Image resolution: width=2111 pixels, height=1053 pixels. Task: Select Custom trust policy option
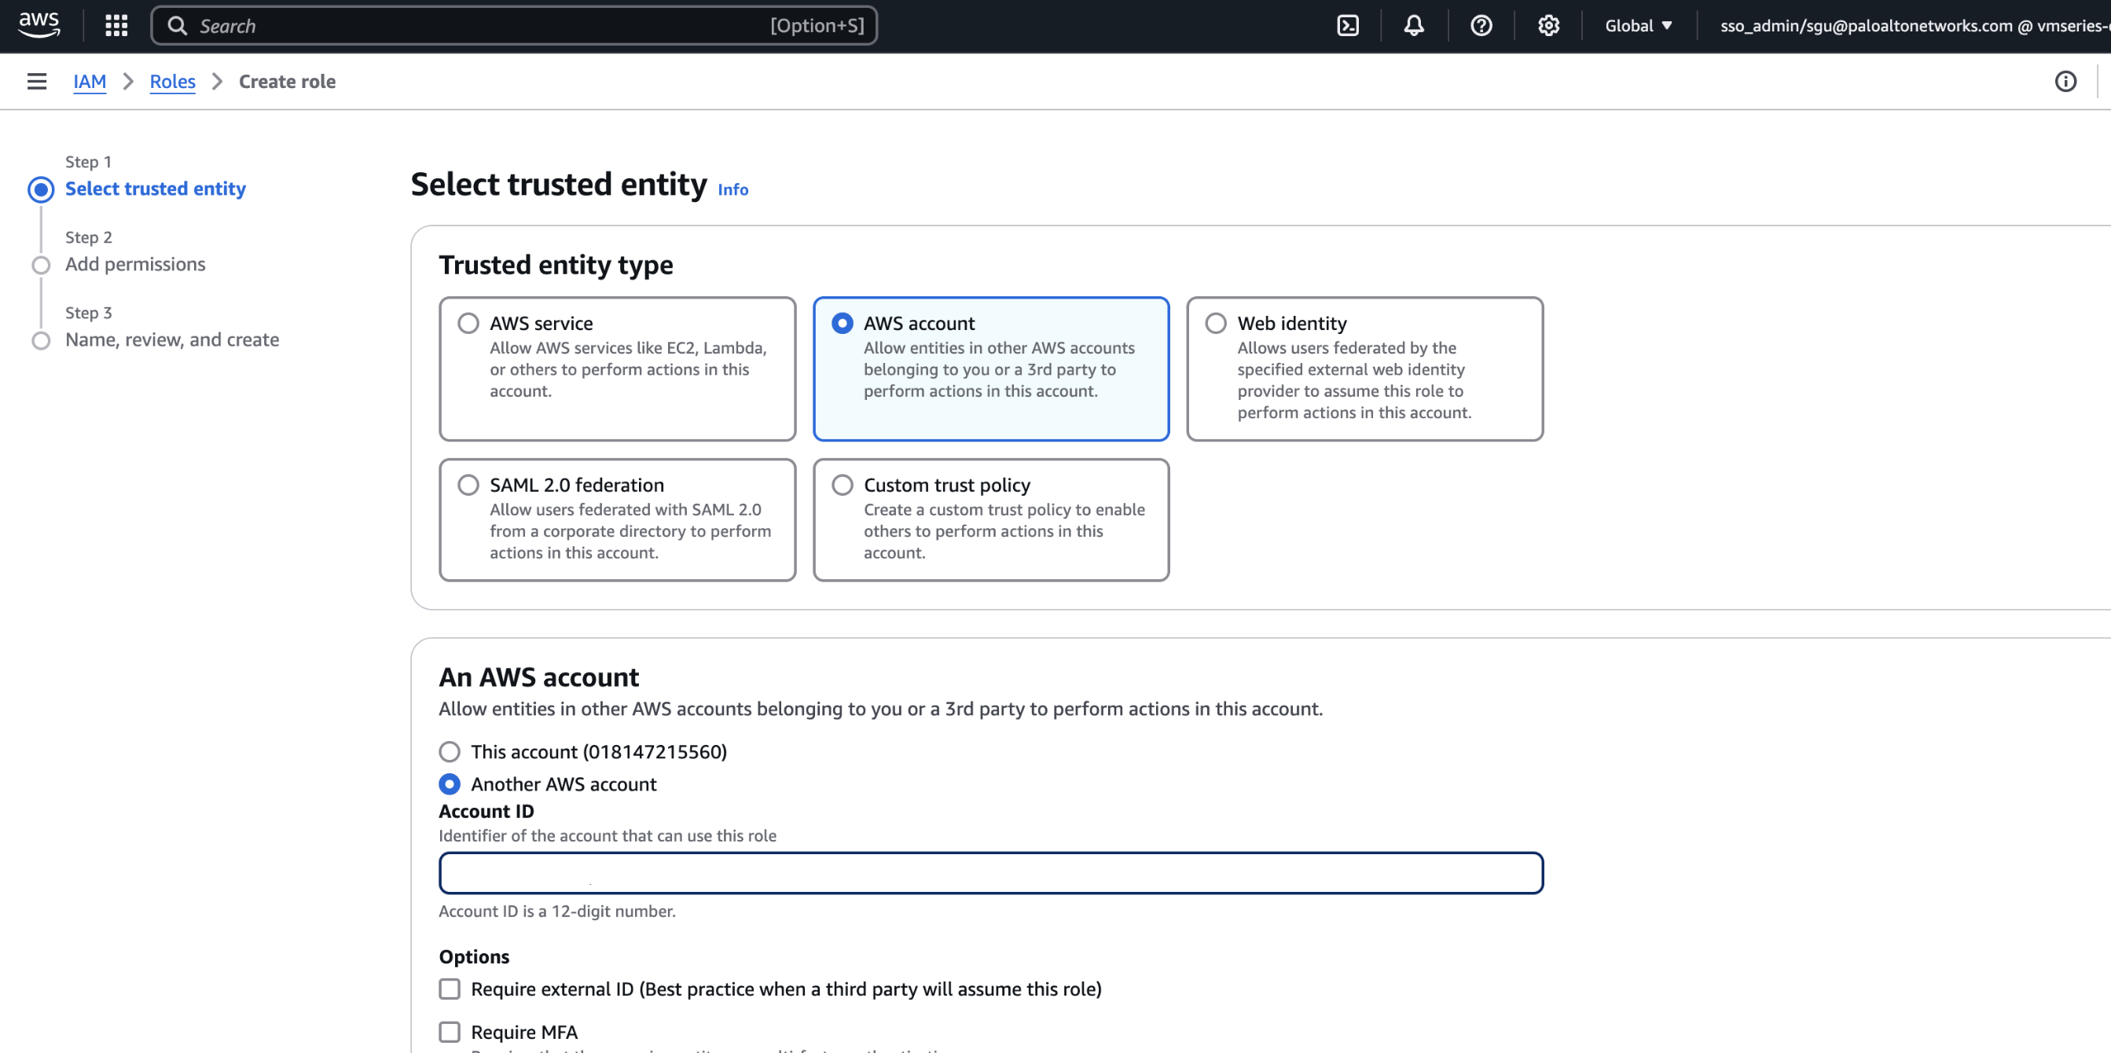click(842, 484)
